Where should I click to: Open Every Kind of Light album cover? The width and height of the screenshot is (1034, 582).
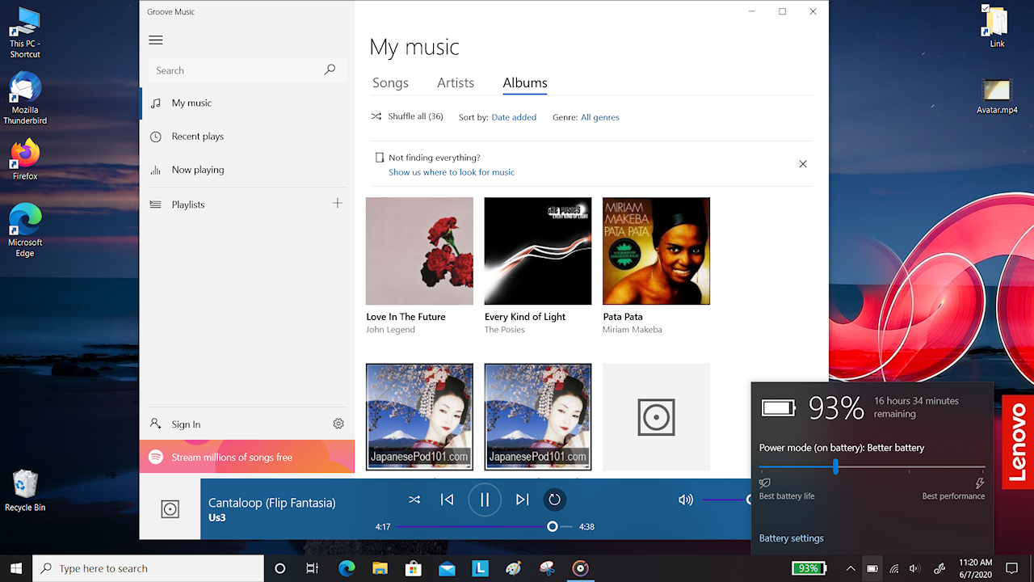[x=538, y=251]
